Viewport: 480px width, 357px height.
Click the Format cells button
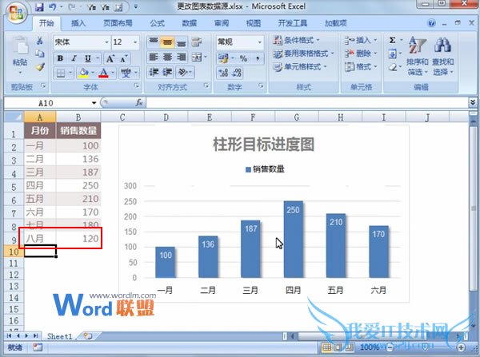[x=361, y=66]
